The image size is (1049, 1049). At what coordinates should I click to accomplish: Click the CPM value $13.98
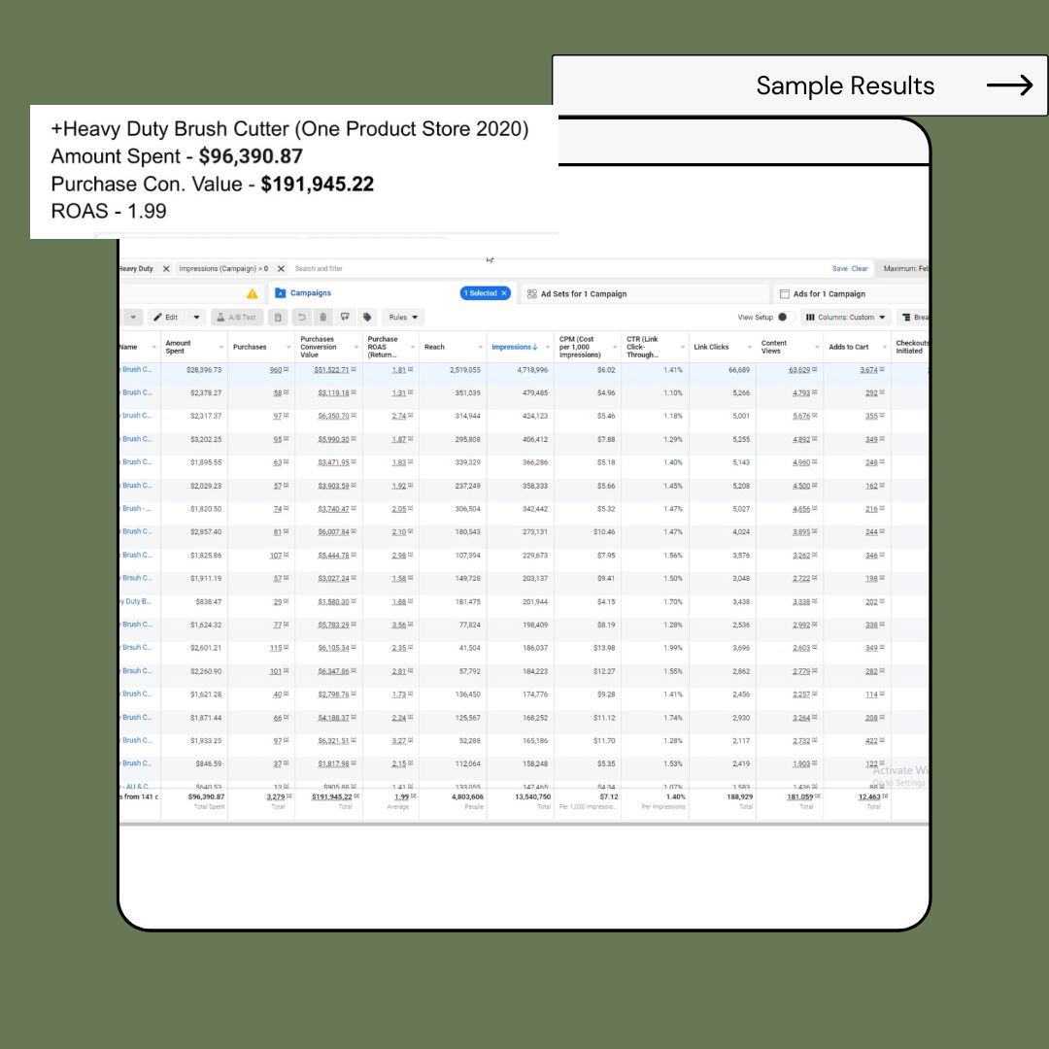coord(604,648)
